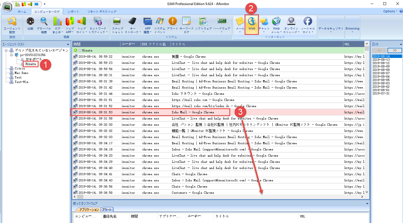
Task: Collapse the エージェントリスト panel arrow
Action: point(68,44)
